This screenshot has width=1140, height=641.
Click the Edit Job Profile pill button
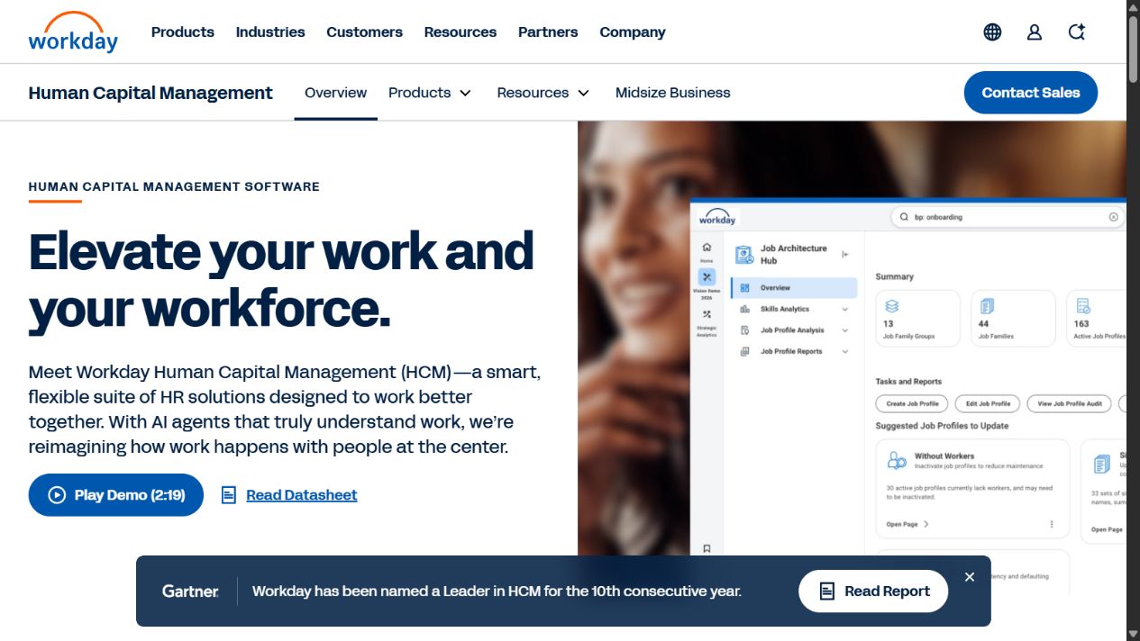click(x=988, y=404)
